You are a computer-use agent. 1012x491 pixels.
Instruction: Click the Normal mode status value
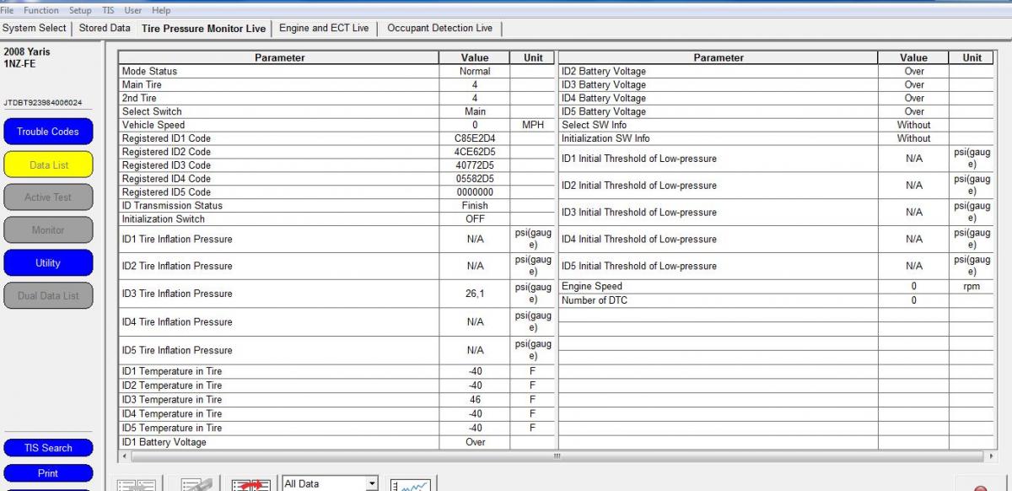[x=475, y=72]
